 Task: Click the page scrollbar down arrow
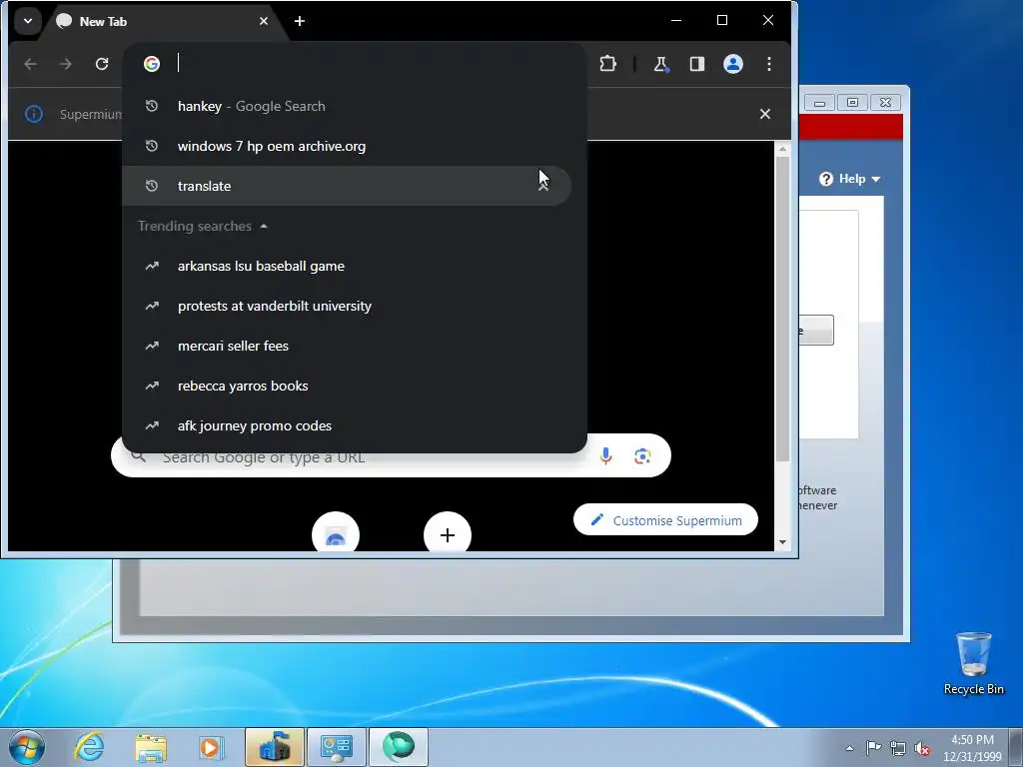(782, 542)
